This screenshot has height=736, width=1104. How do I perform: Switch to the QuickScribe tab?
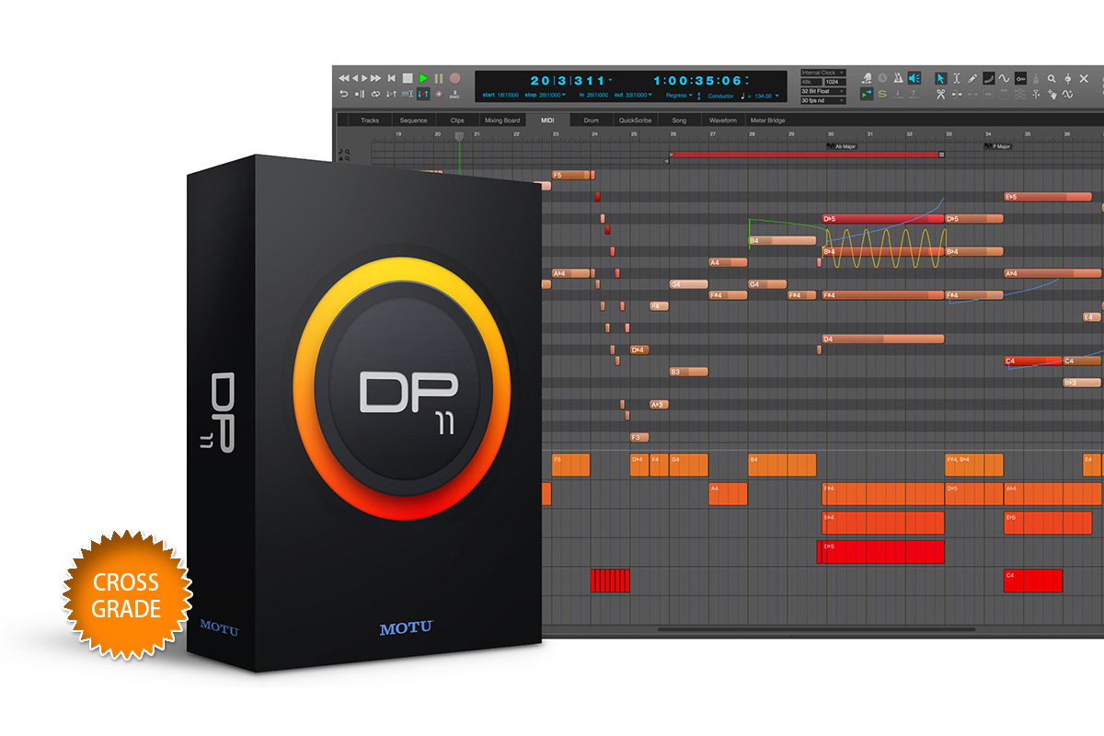point(636,121)
